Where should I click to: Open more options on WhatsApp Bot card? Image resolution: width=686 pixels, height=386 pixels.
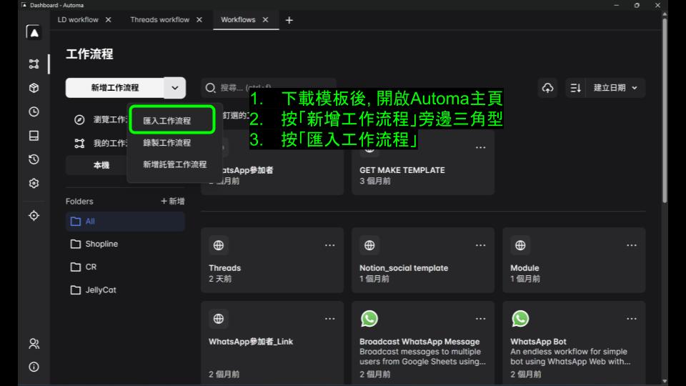(x=631, y=319)
